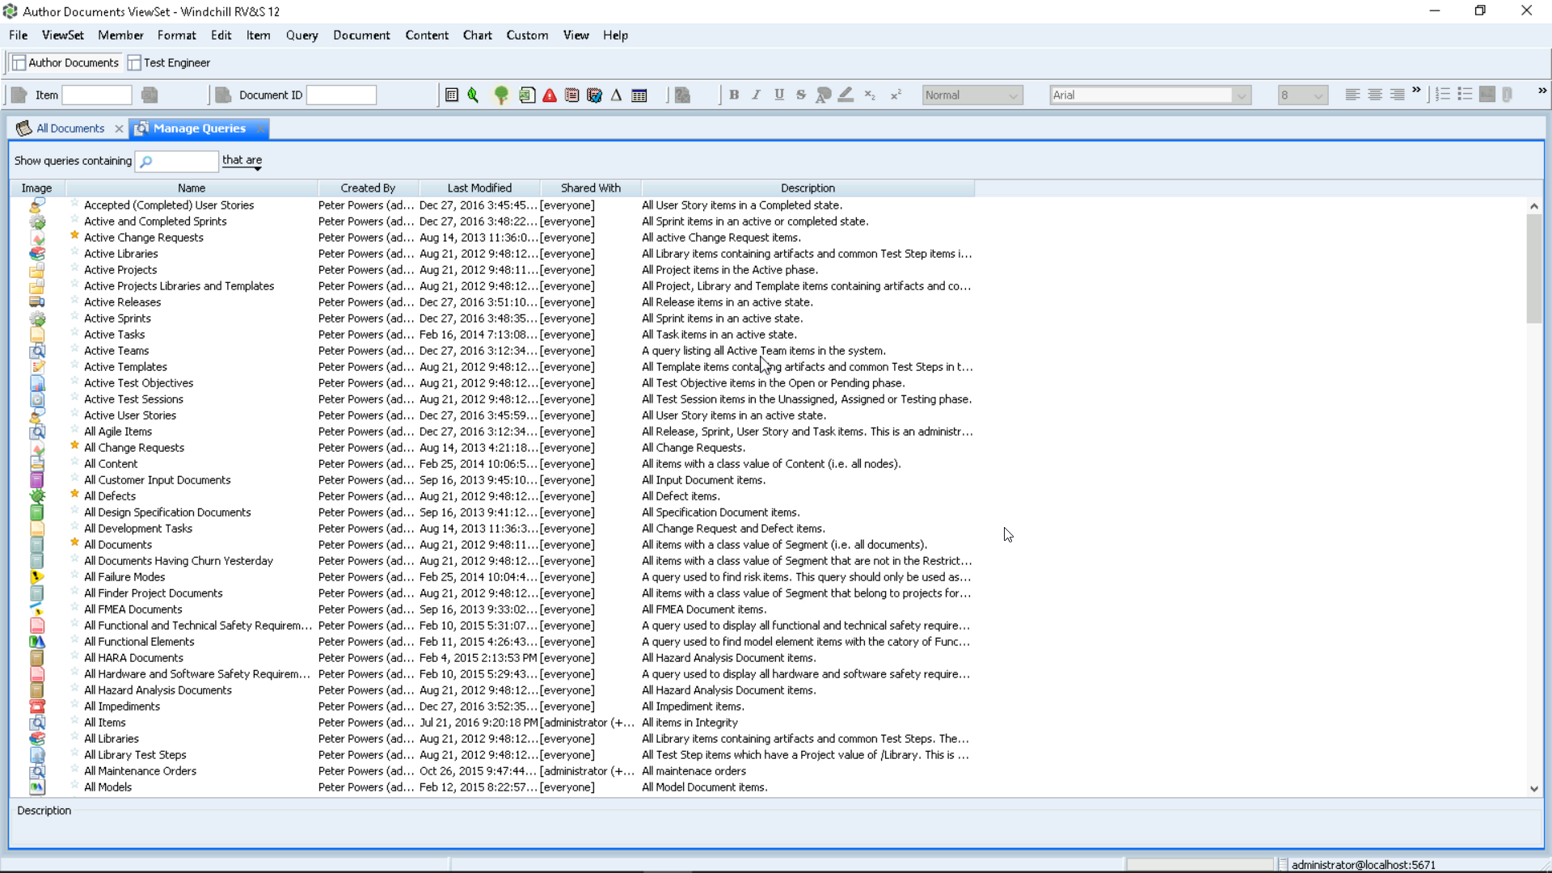Screen dimensions: 1552x873
Task: Sort the table by Created By column
Action: pyautogui.click(x=368, y=188)
